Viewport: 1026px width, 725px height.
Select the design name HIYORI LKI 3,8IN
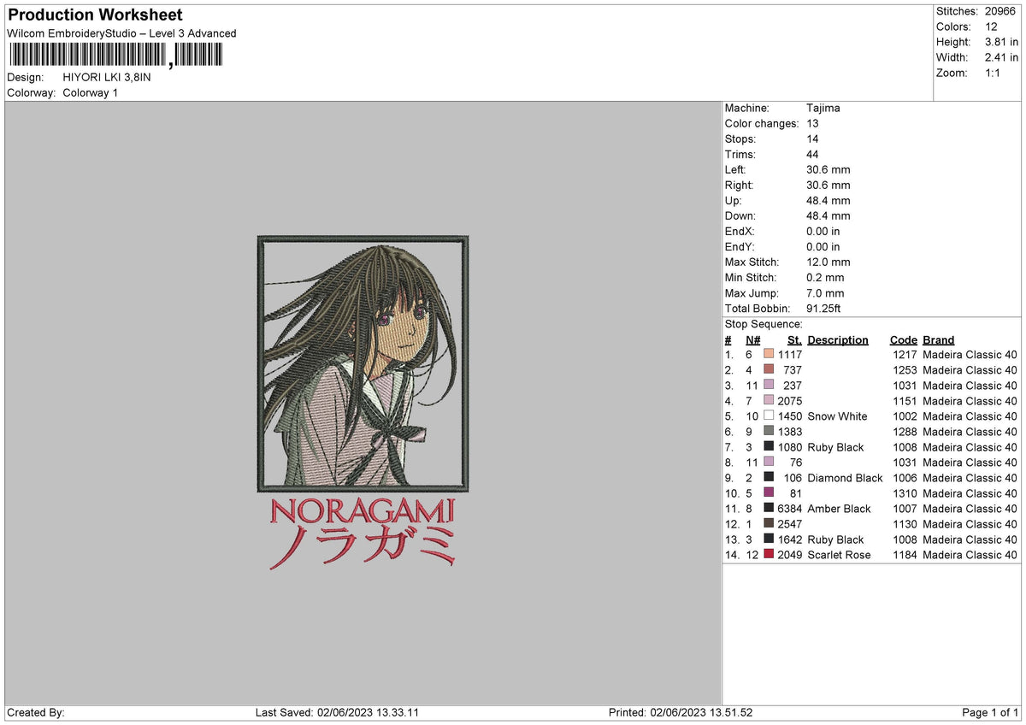(107, 77)
